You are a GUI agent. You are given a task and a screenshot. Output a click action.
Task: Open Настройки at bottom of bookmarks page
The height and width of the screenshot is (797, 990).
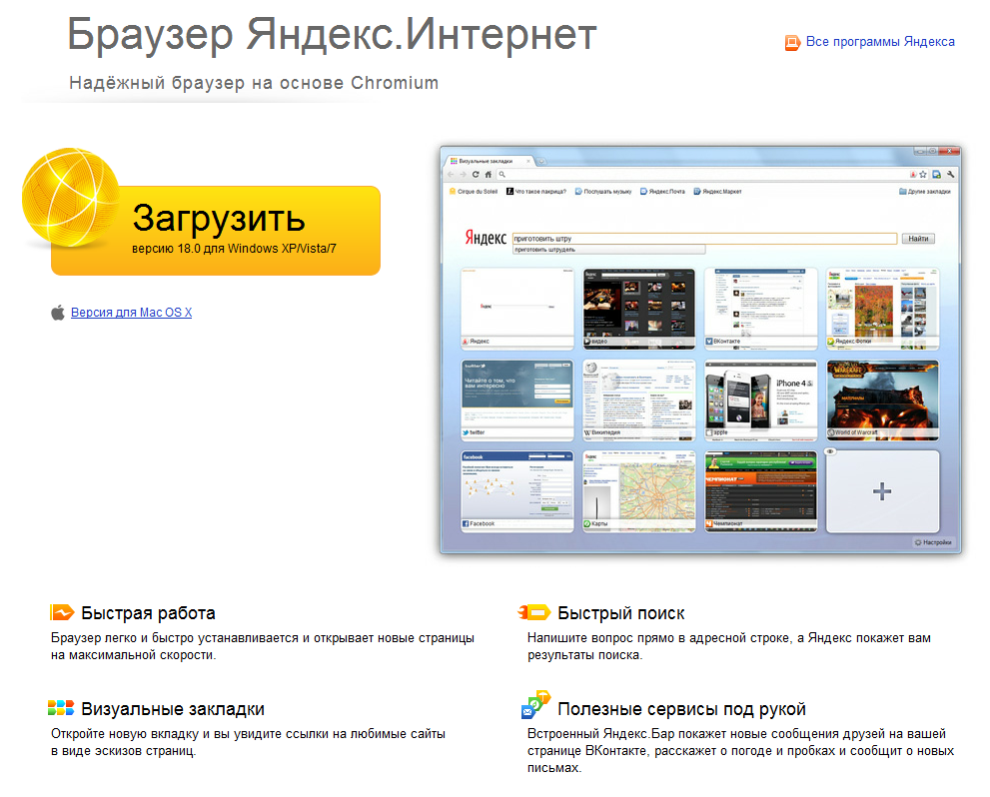934,542
